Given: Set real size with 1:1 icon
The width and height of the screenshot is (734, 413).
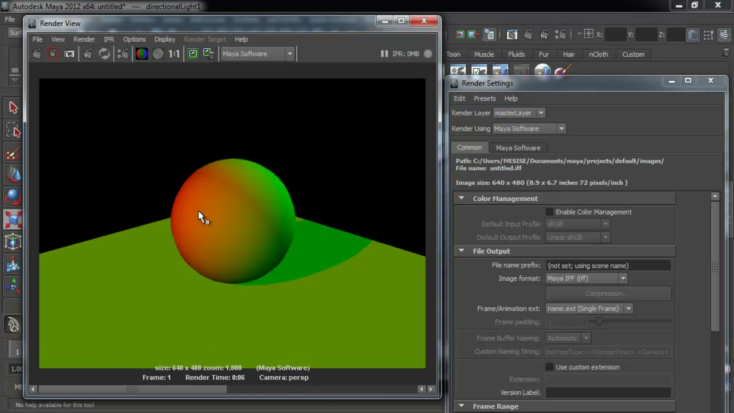Looking at the screenshot, I should pos(174,54).
